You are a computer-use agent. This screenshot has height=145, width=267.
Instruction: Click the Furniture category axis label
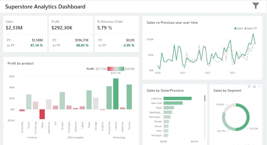coord(32,137)
